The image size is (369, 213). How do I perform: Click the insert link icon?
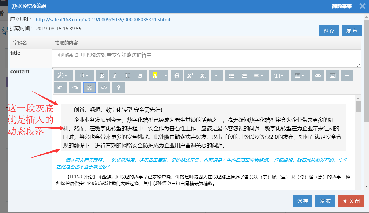pyautogui.click(x=318, y=76)
